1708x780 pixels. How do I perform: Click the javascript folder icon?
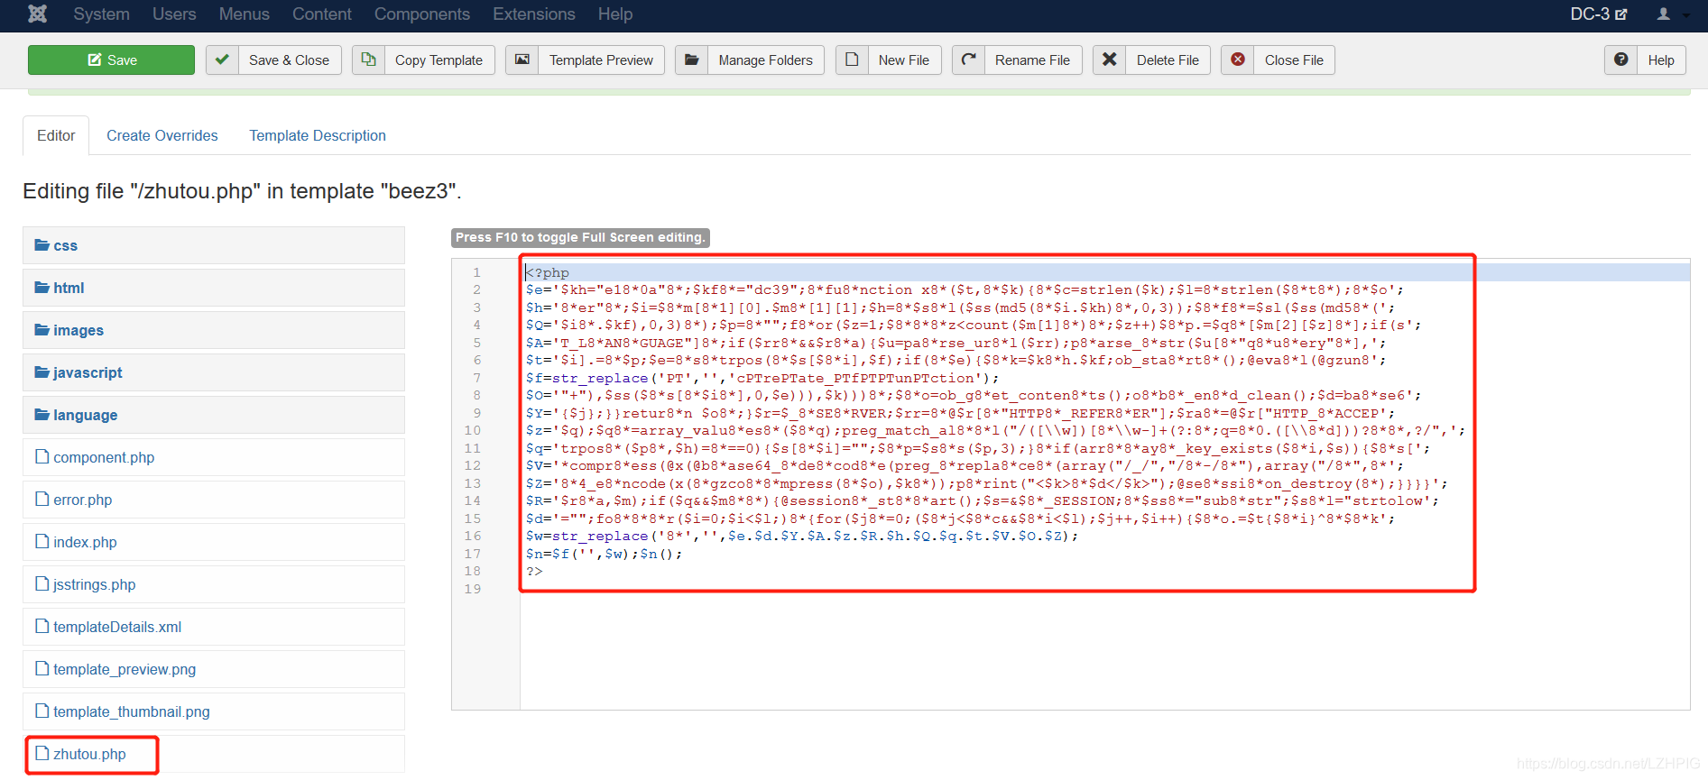(42, 372)
